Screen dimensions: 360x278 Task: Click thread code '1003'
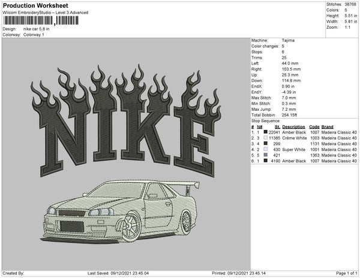coord(315,138)
